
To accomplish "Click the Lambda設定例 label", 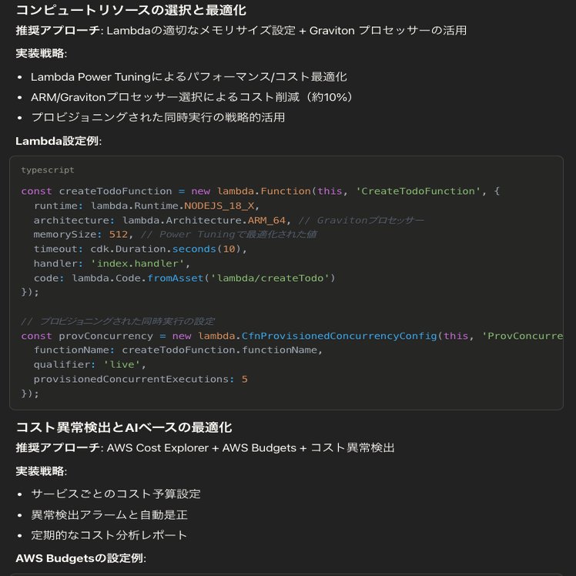I will [x=59, y=141].
